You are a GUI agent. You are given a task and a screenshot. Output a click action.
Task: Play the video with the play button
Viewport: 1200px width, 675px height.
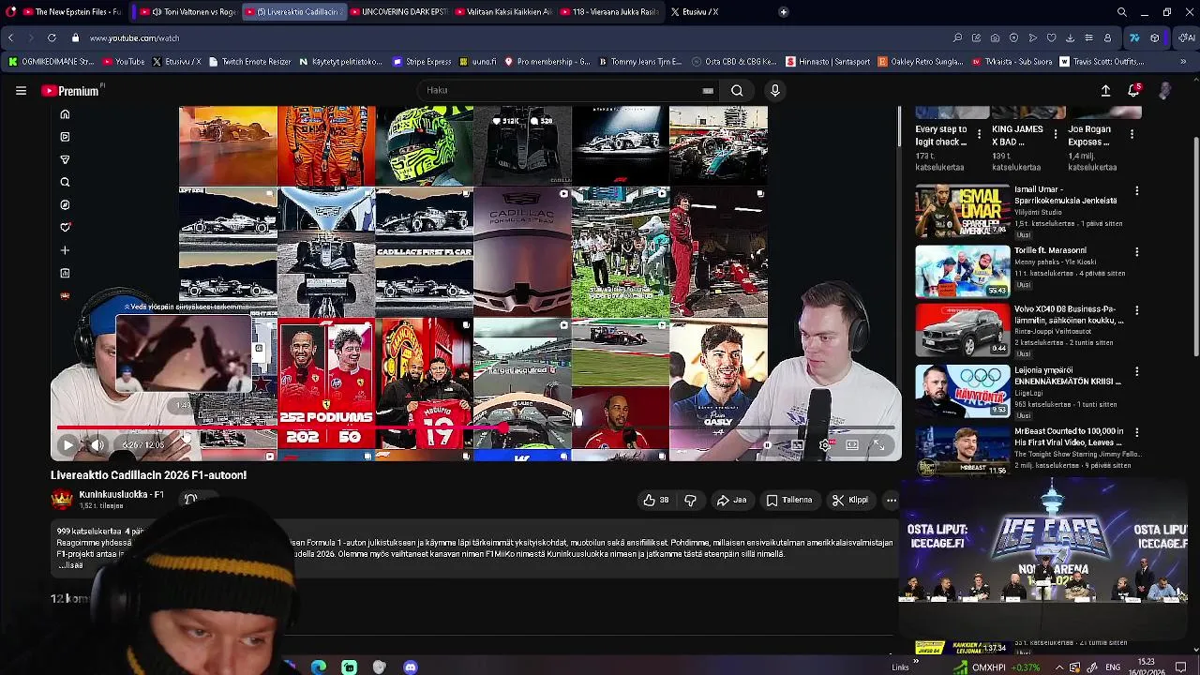[x=67, y=445]
